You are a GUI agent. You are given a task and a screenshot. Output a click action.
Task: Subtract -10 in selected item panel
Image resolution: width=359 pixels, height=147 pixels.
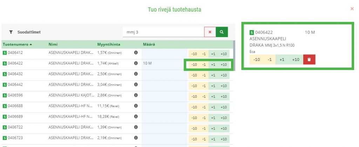(x=257, y=59)
